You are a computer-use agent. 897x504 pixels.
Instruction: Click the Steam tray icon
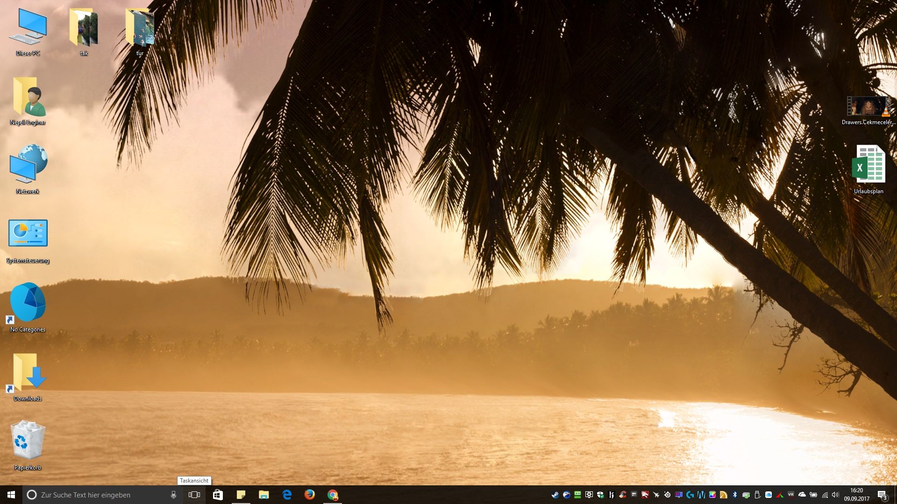(555, 495)
